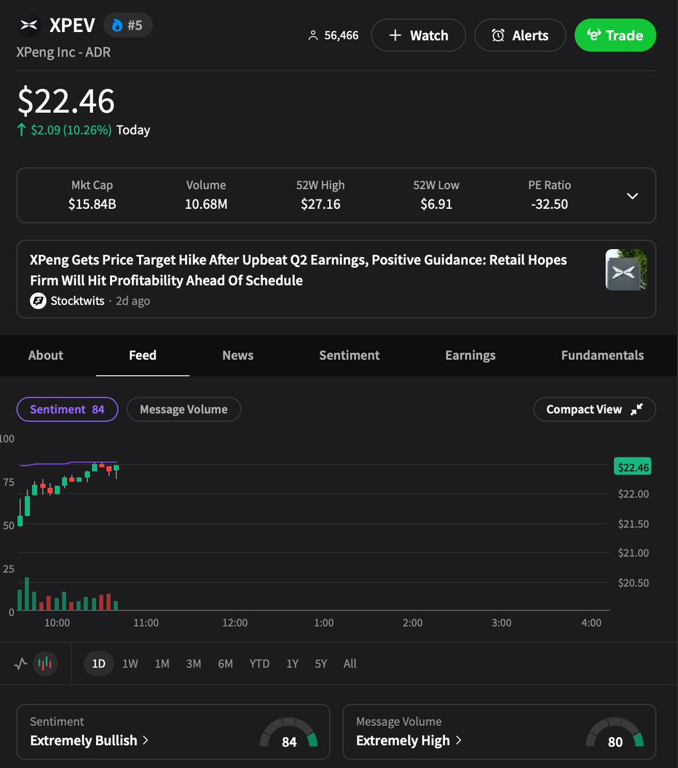Click the XPeng logo icon beside XPEV
This screenshot has height=768, width=678.
pyautogui.click(x=29, y=25)
